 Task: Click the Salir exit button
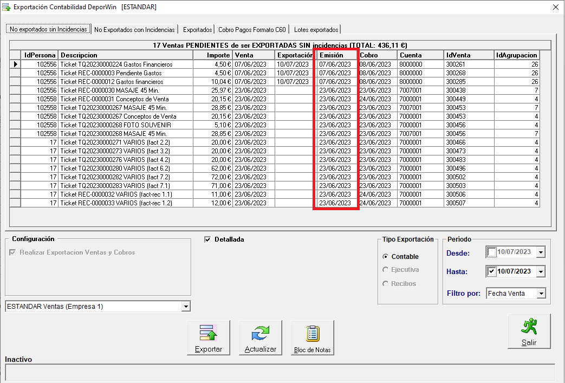[x=529, y=331]
